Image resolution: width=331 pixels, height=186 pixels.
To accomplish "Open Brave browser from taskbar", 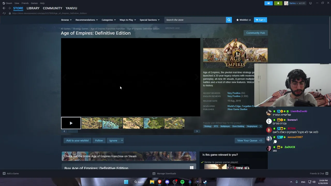I will (x=160, y=182).
